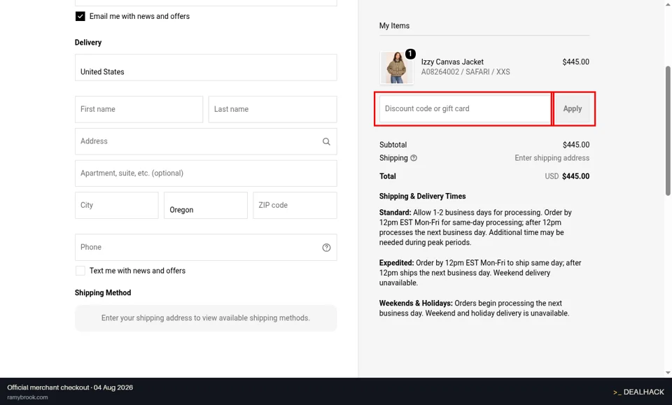Viewport: 672px width, 405px height.
Task: Click the phone field help icon
Action: 326,248
